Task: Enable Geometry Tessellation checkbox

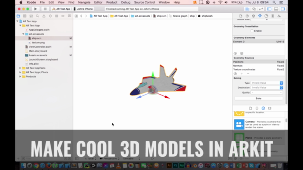Action: pos(252,31)
